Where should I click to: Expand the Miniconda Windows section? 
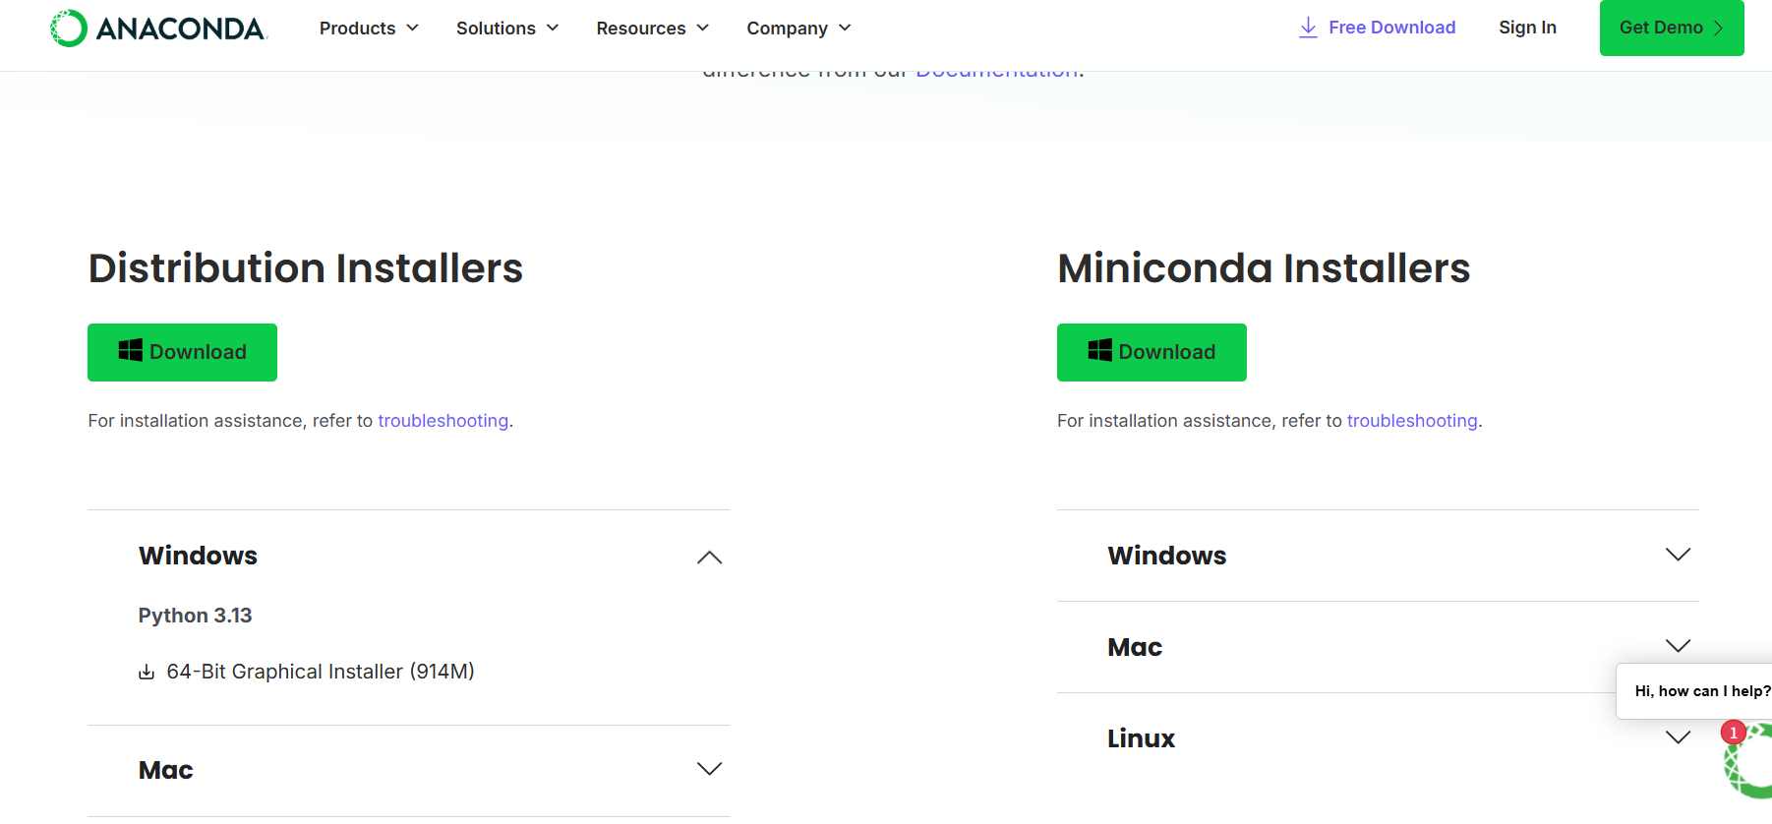[1678, 556]
